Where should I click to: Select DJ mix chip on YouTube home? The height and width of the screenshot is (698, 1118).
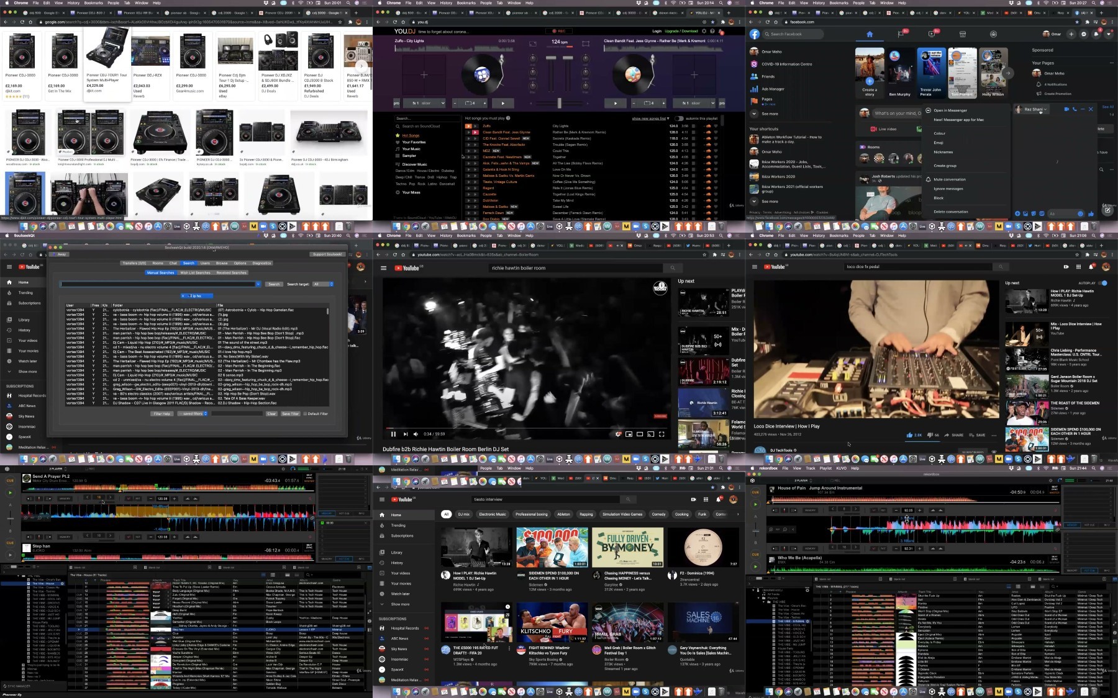pos(464,514)
